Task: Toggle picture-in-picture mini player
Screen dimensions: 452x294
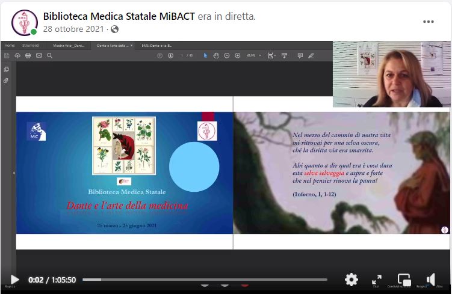Action: tap(404, 280)
